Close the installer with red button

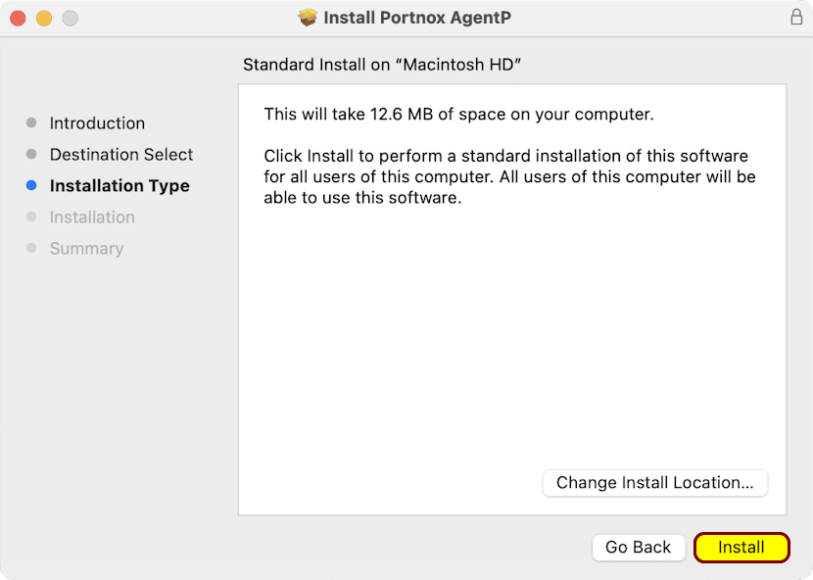tap(19, 19)
